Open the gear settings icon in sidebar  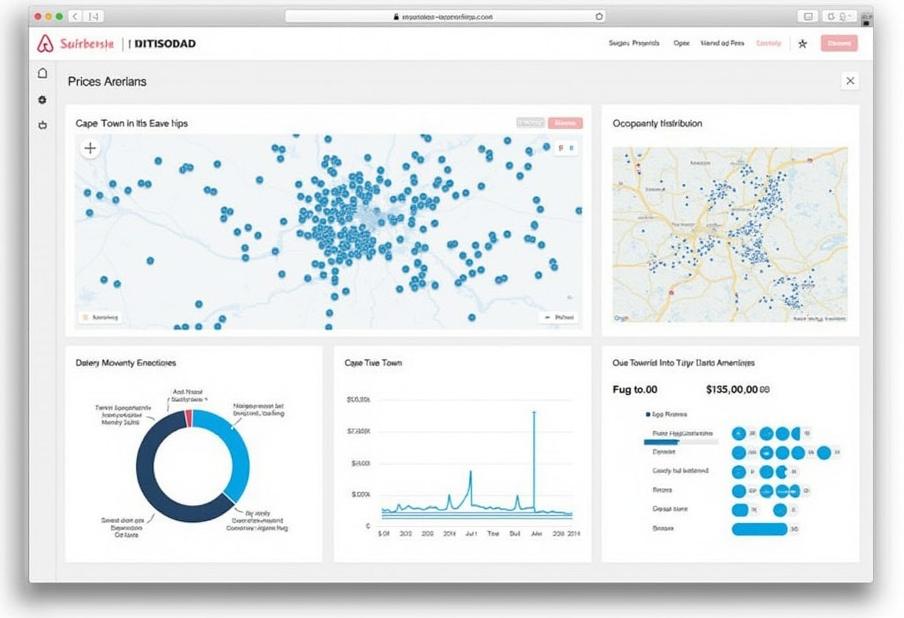[42, 100]
